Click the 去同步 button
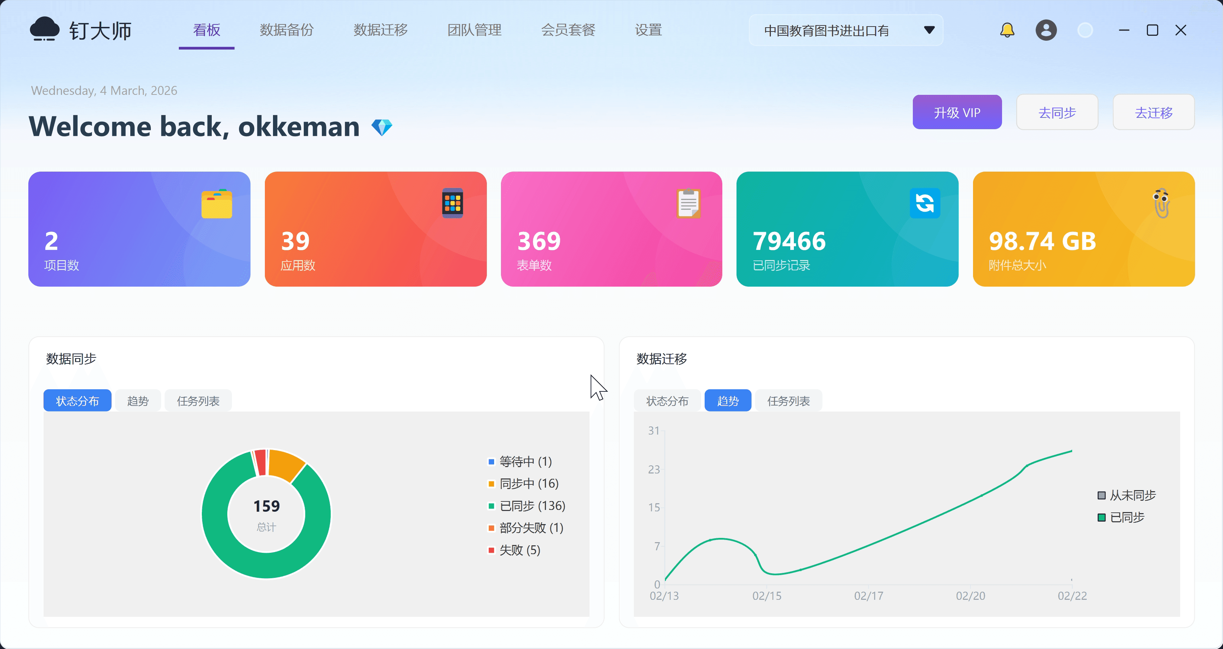The width and height of the screenshot is (1223, 649). (1057, 112)
